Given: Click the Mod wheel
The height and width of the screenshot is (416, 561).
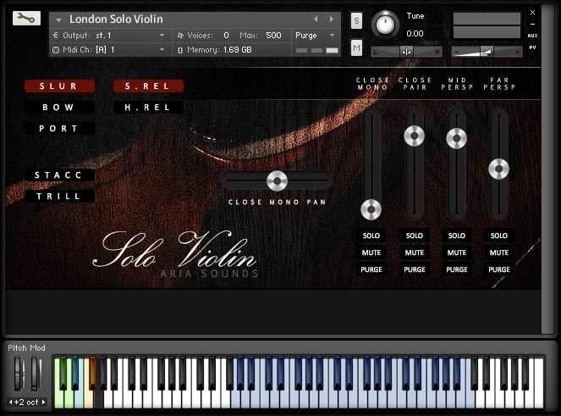Looking at the screenshot, I should click(x=36, y=374).
